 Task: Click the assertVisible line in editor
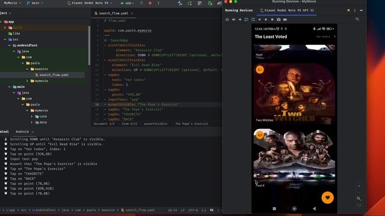click(143, 104)
